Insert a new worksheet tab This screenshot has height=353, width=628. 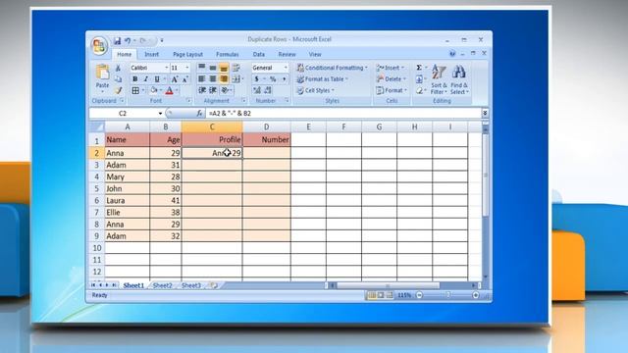tap(214, 285)
